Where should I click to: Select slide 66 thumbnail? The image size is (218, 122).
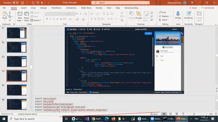point(17,104)
